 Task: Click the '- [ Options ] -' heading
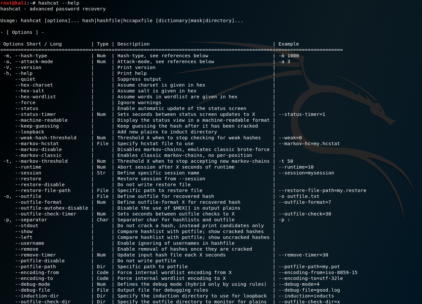(x=22, y=32)
